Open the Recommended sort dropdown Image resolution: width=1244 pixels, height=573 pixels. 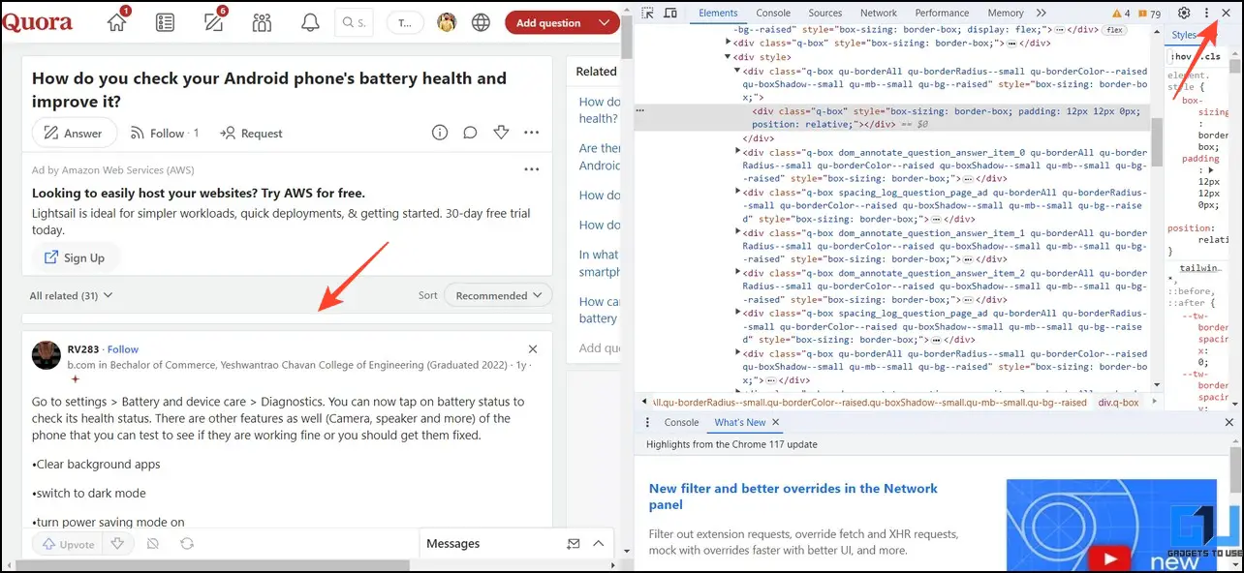click(498, 295)
